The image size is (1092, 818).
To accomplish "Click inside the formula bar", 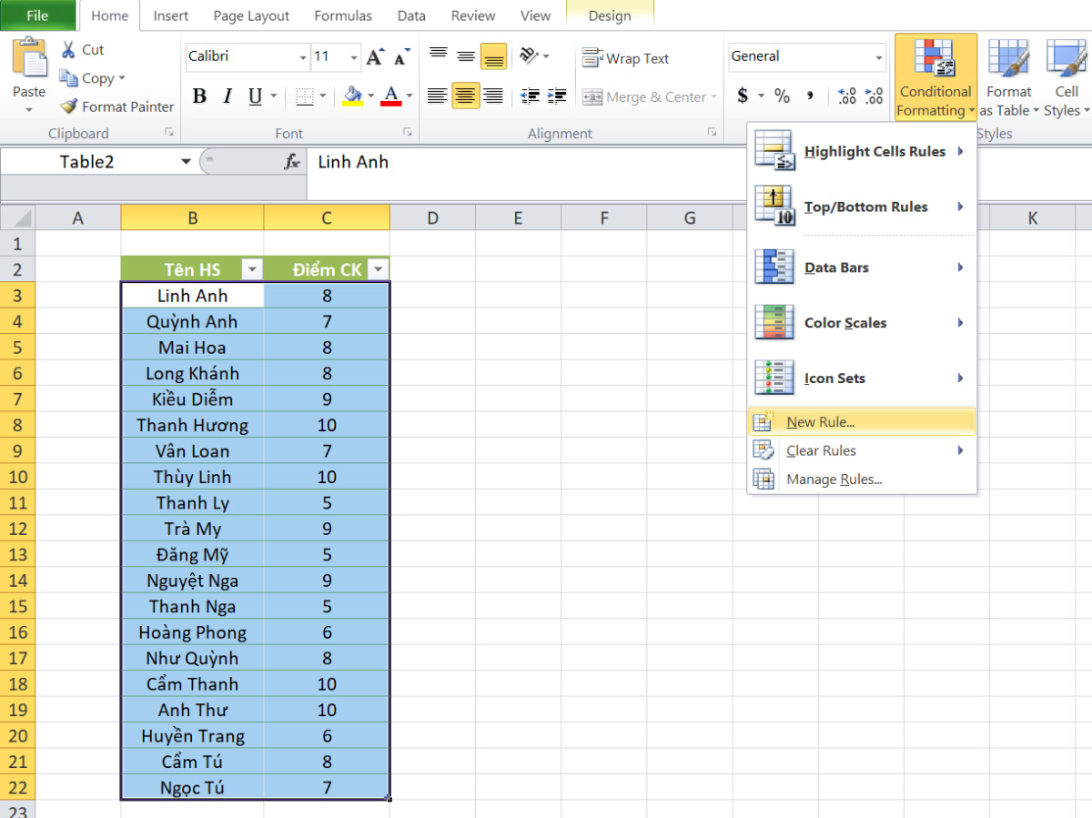I will (x=455, y=162).
